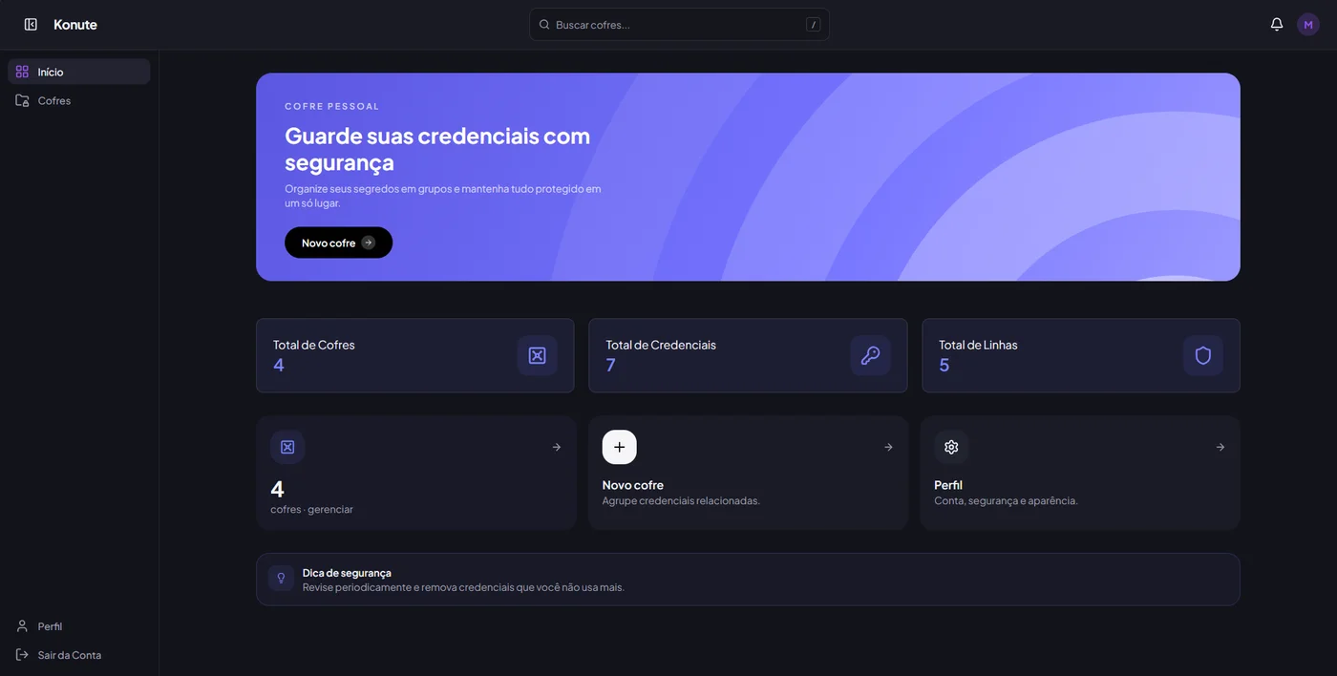Viewport: 1337px width, 676px height.
Task: Click the key icon in Total de Credenciais
Action: point(870,355)
